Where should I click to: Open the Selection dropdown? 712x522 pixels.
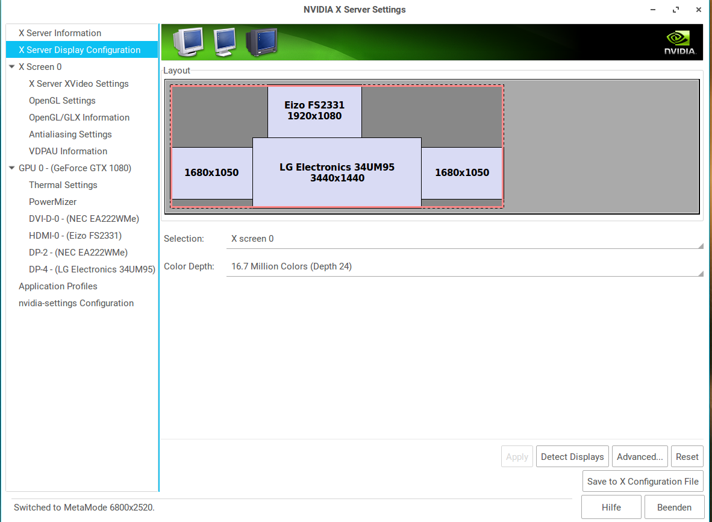coord(464,239)
